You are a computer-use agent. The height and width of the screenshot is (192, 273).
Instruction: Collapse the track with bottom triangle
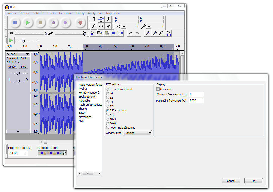(x=18, y=131)
